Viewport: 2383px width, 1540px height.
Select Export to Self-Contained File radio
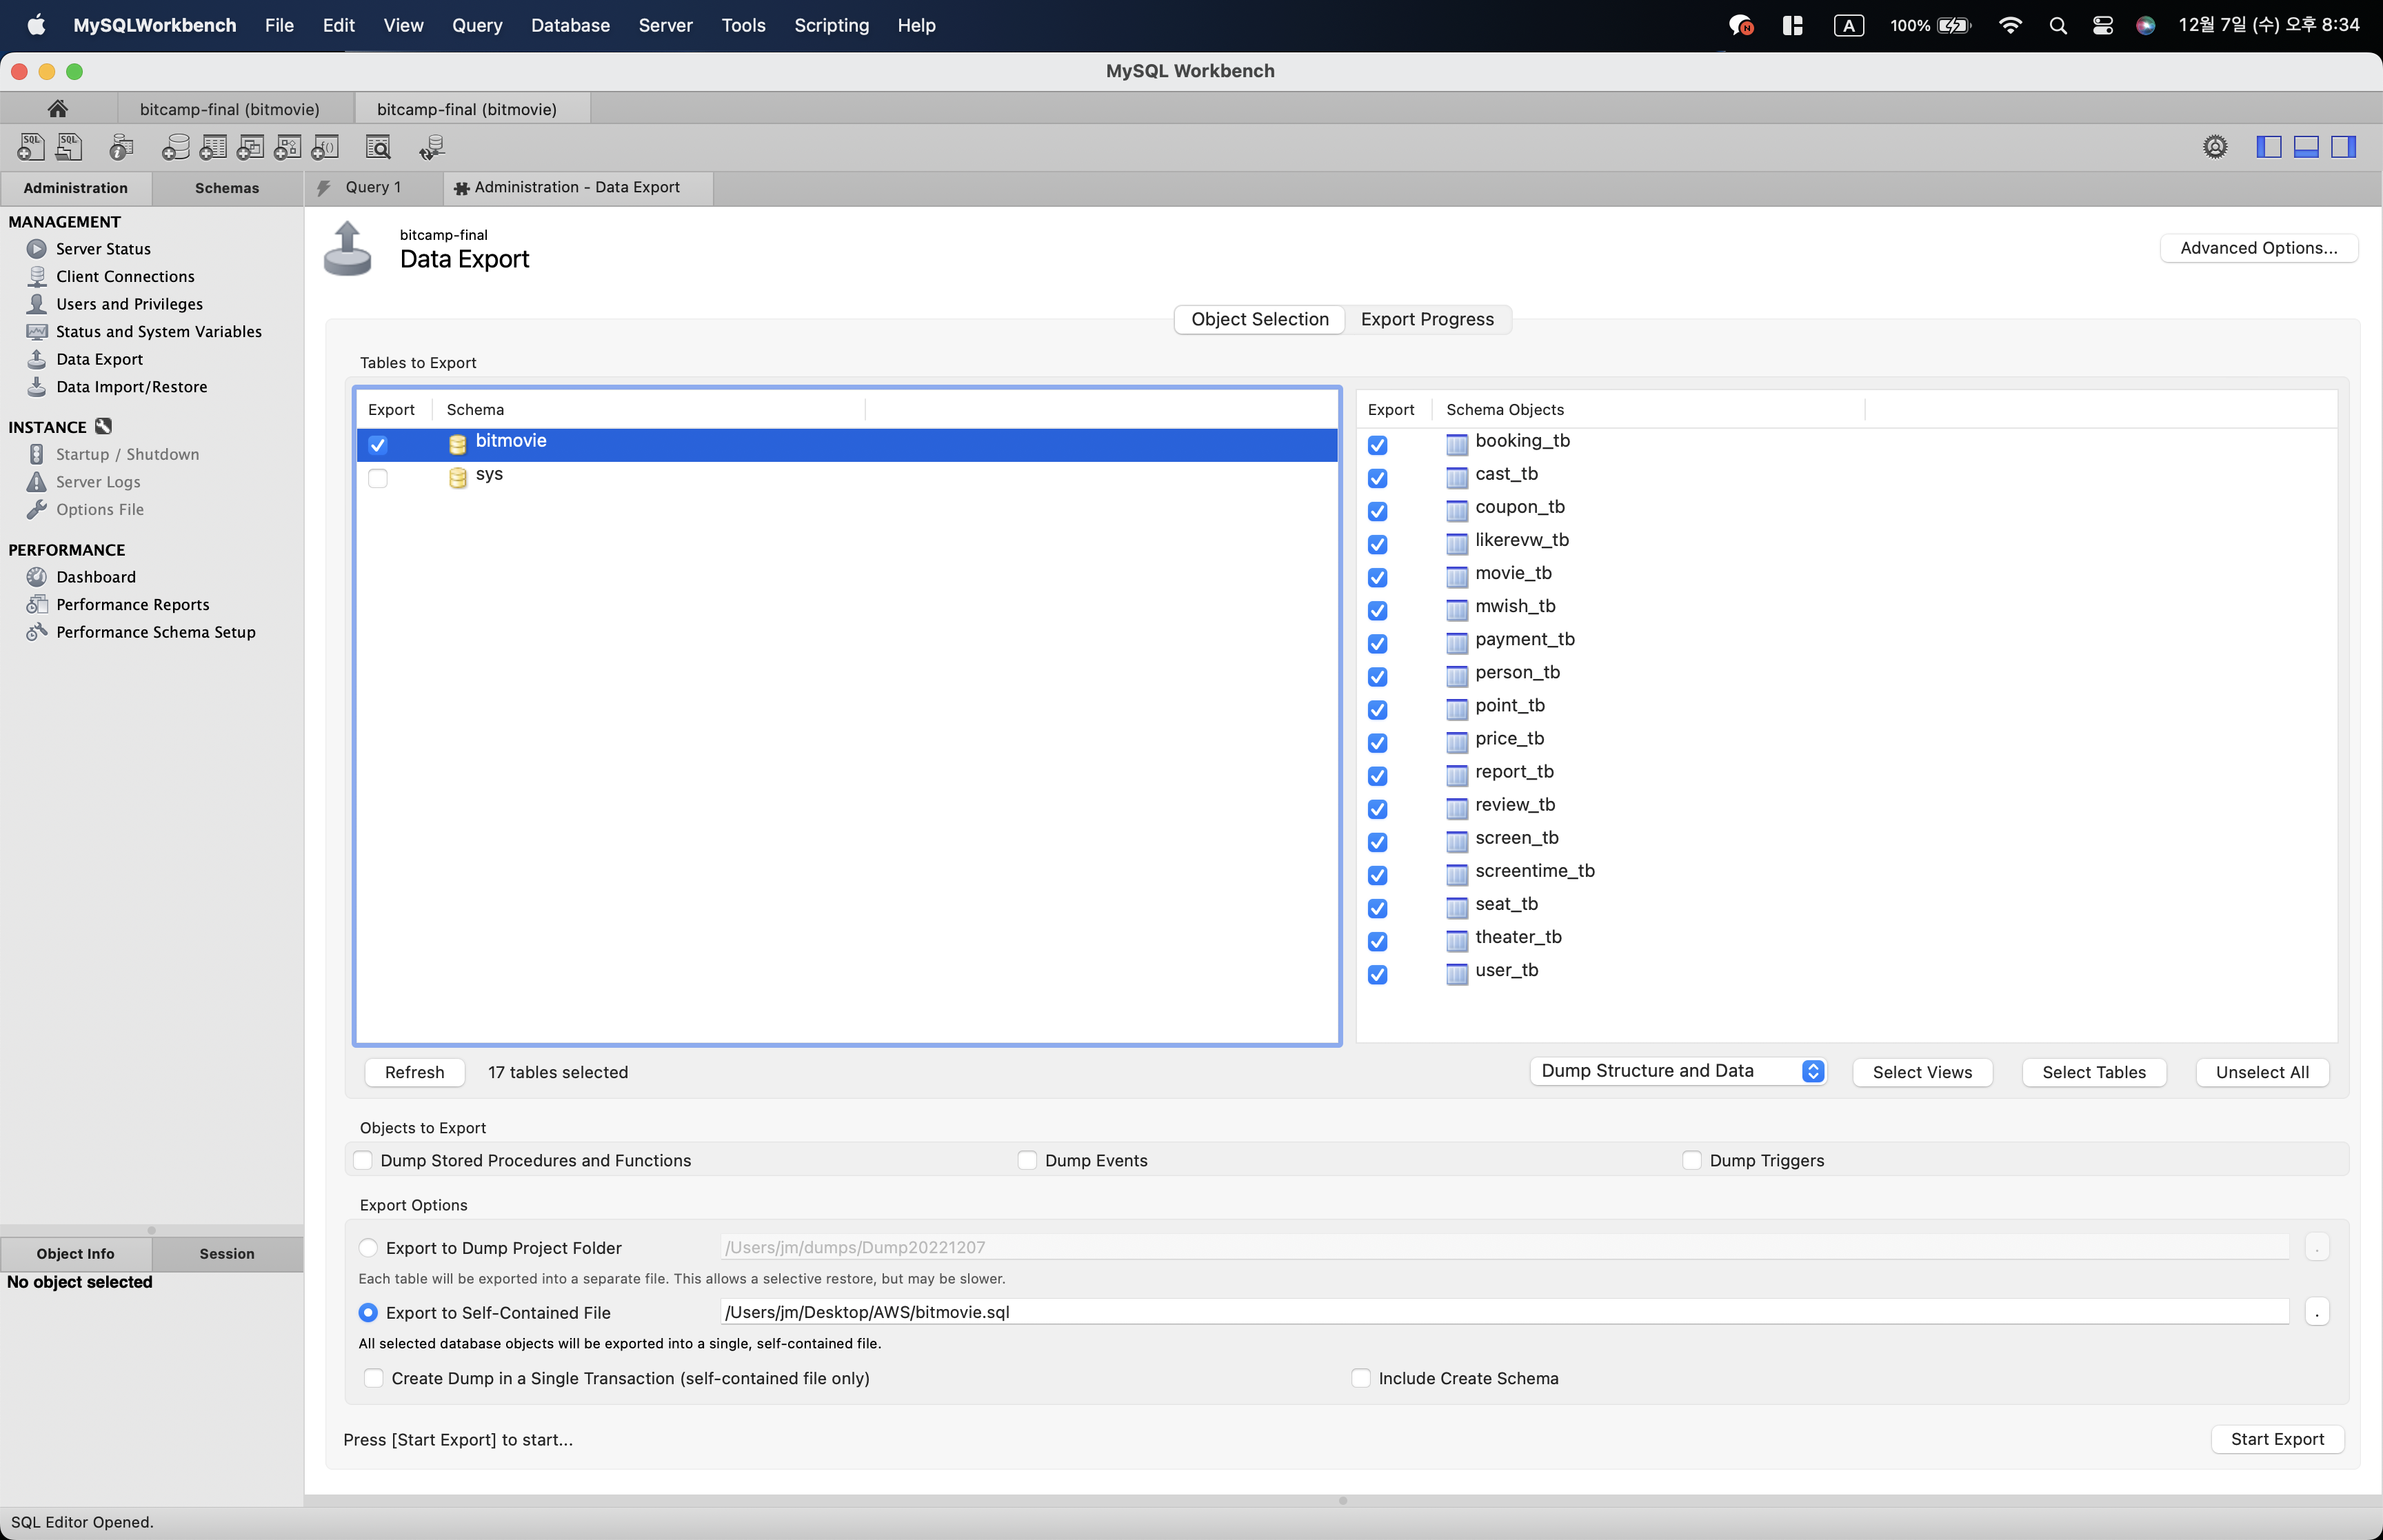pyautogui.click(x=368, y=1313)
